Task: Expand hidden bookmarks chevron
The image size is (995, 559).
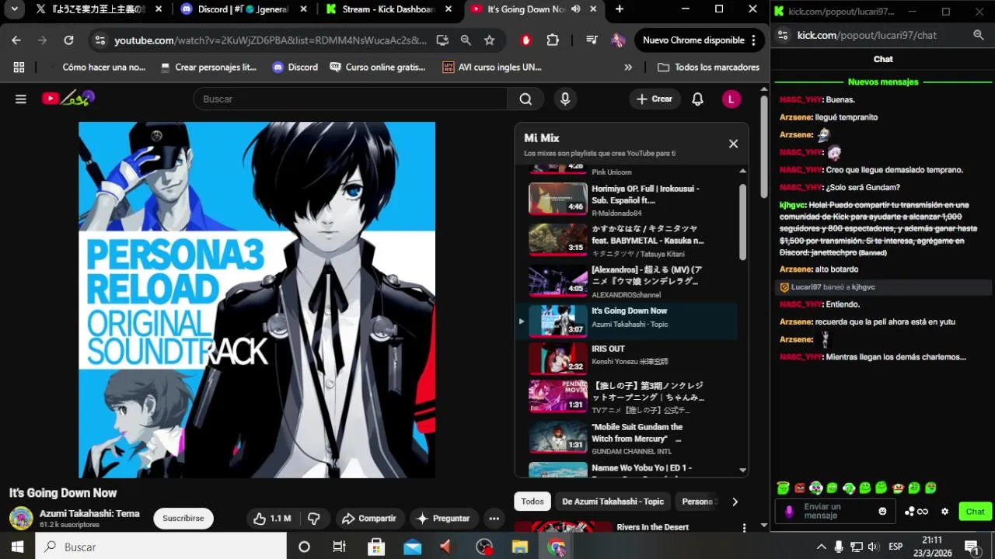Action: 628,68
